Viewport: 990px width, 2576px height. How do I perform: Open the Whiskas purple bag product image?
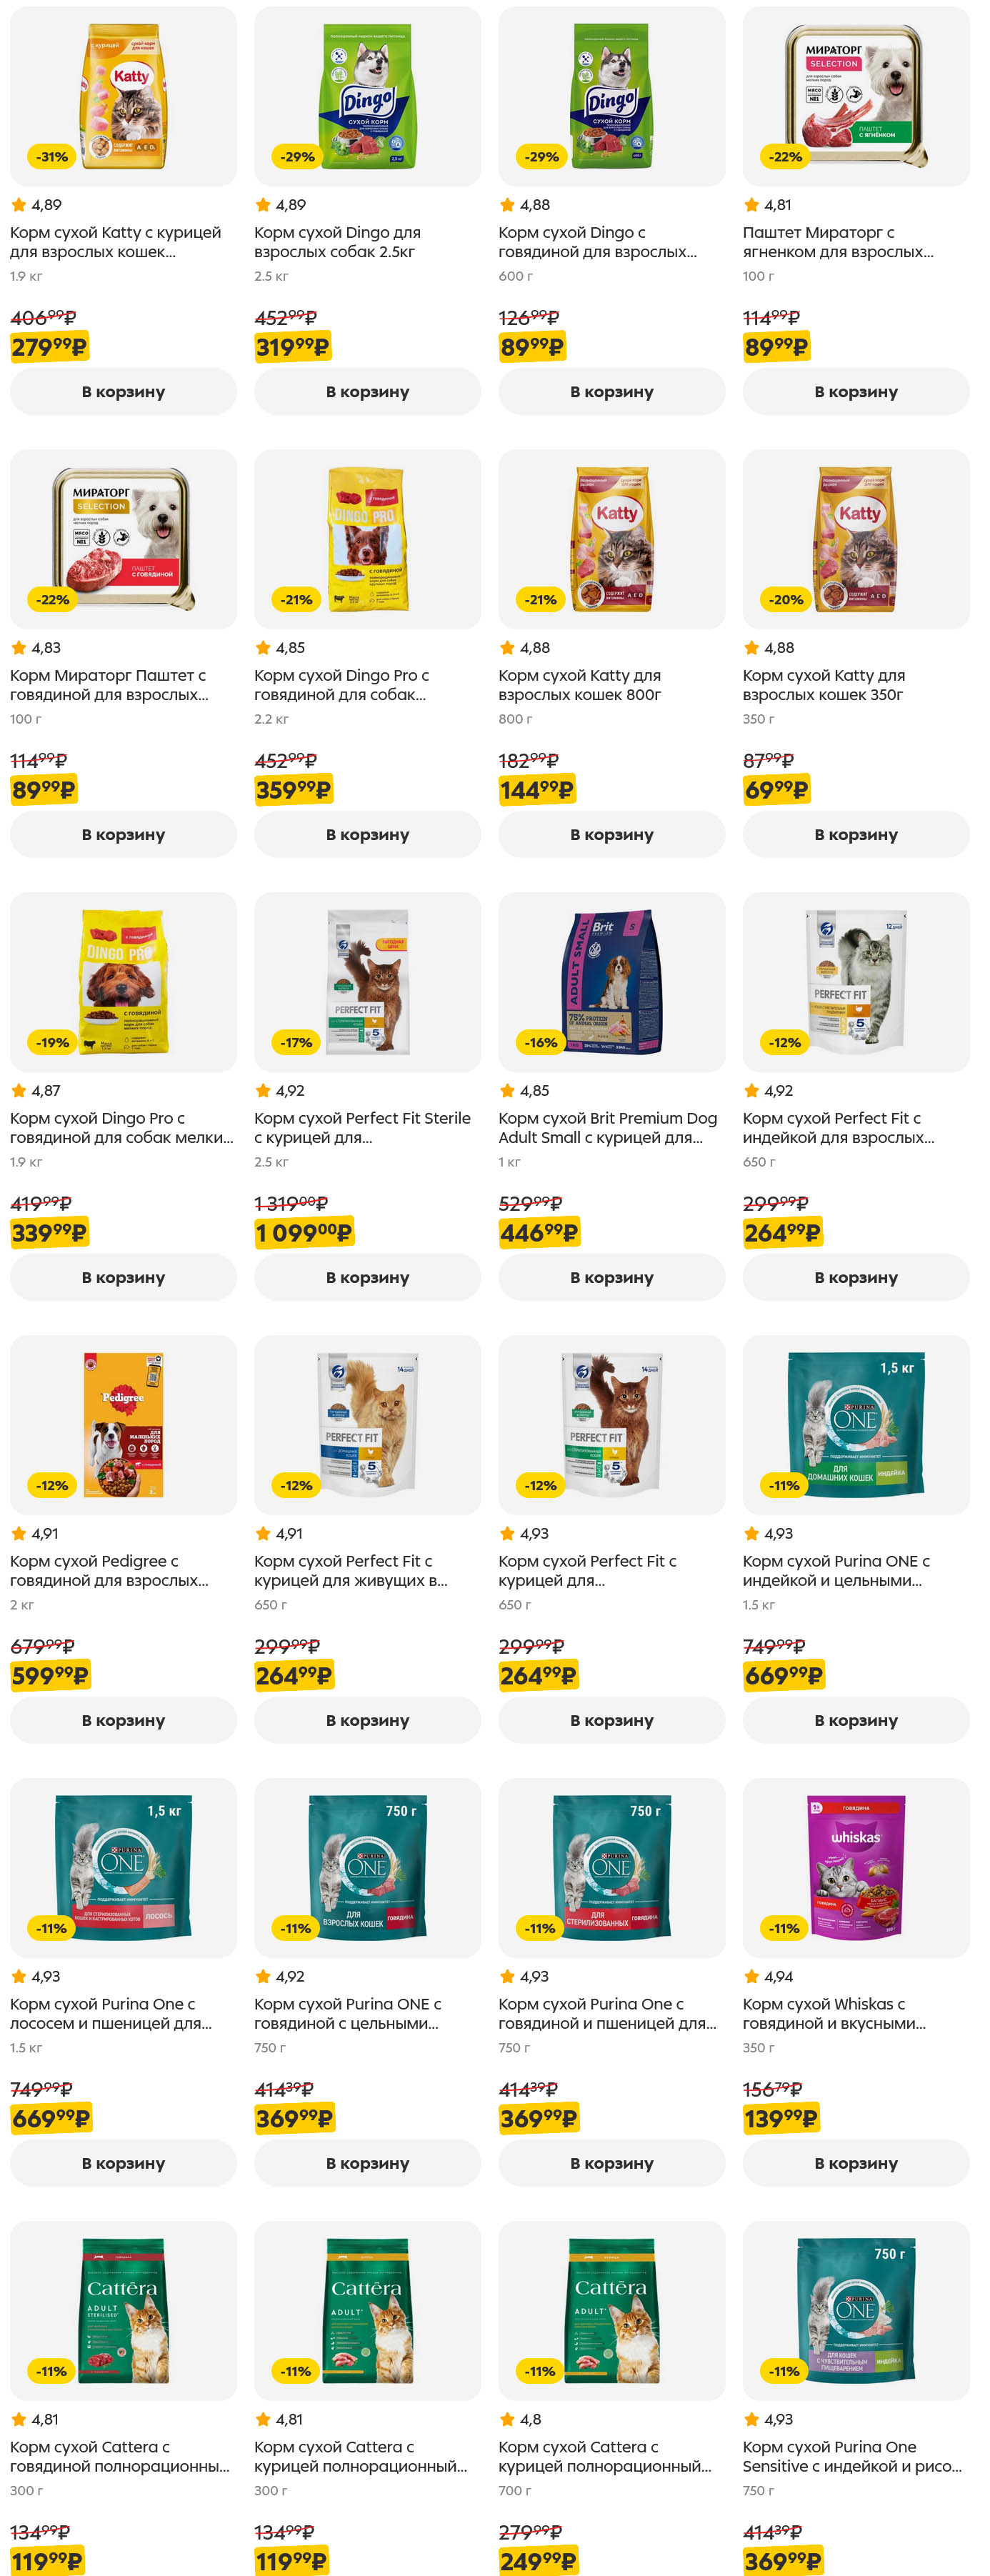855,1867
